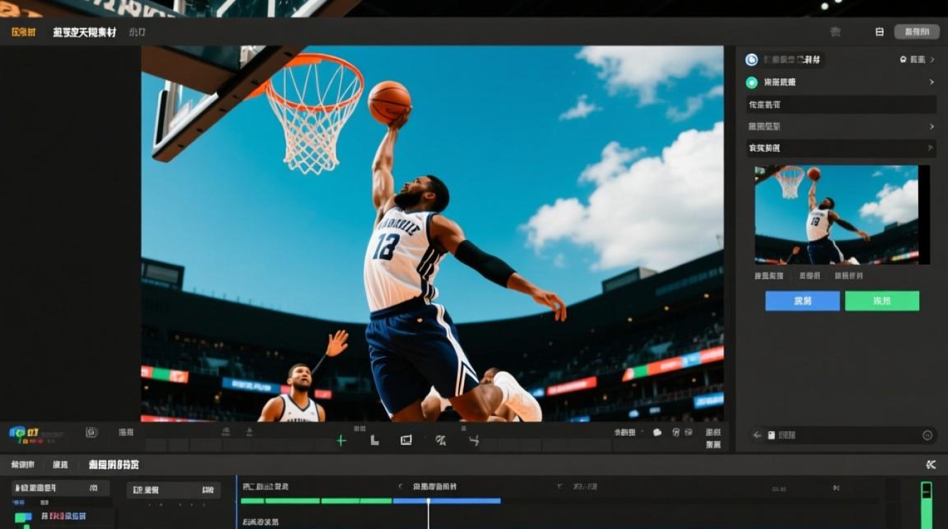
Task: Click the blue button under the thumbnail
Action: tap(802, 301)
